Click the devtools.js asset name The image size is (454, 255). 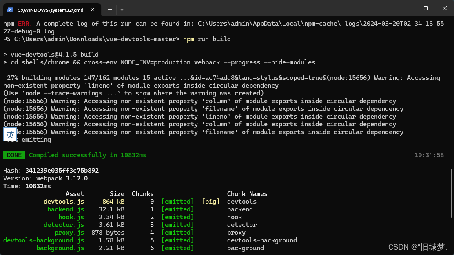coord(64,202)
